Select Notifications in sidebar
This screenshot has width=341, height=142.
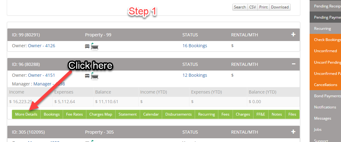325,107
